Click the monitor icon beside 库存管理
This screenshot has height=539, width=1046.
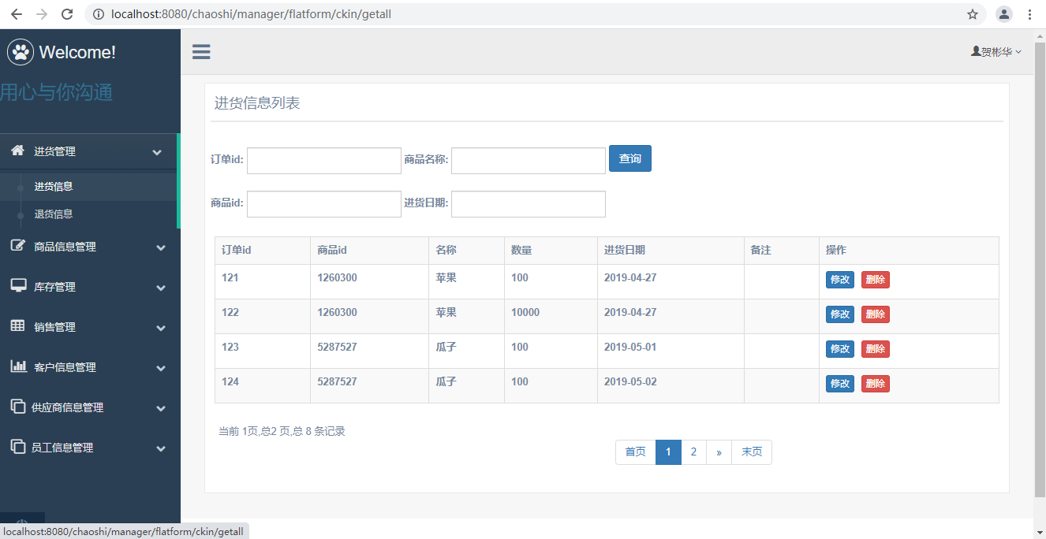[18, 285]
